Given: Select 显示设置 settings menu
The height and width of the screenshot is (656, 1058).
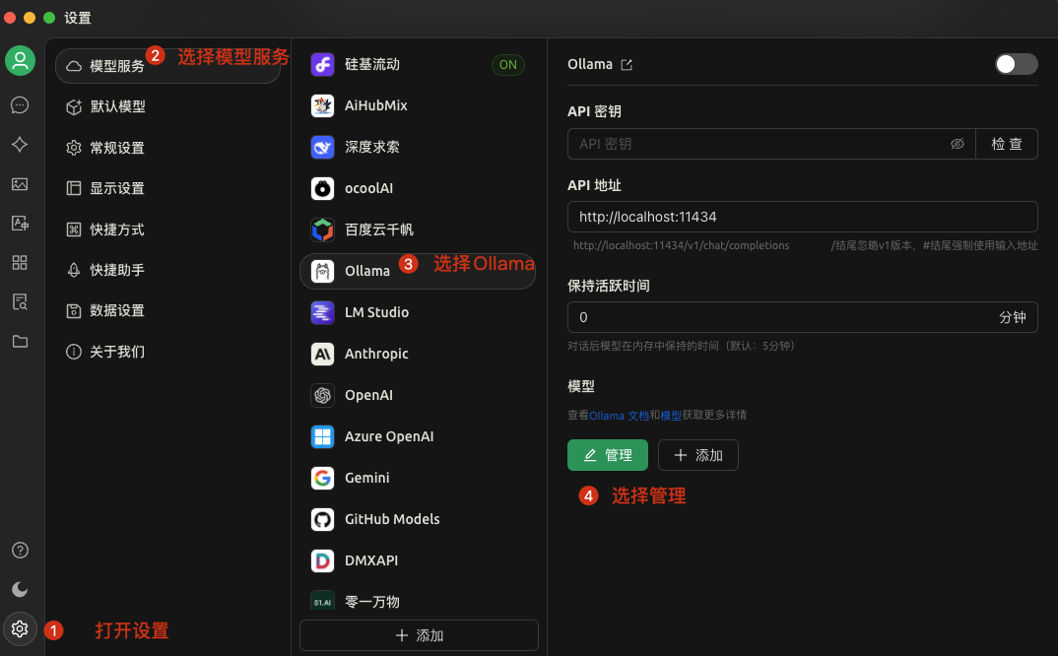Looking at the screenshot, I should pos(168,188).
